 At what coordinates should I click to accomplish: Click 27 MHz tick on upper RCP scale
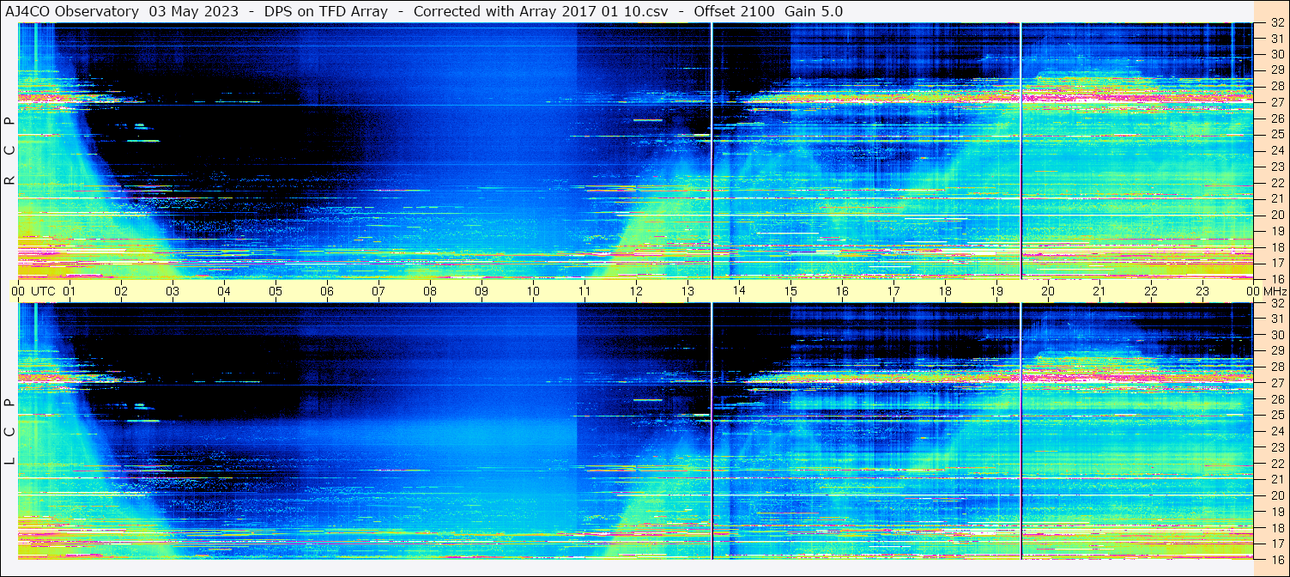pyautogui.click(x=1275, y=102)
